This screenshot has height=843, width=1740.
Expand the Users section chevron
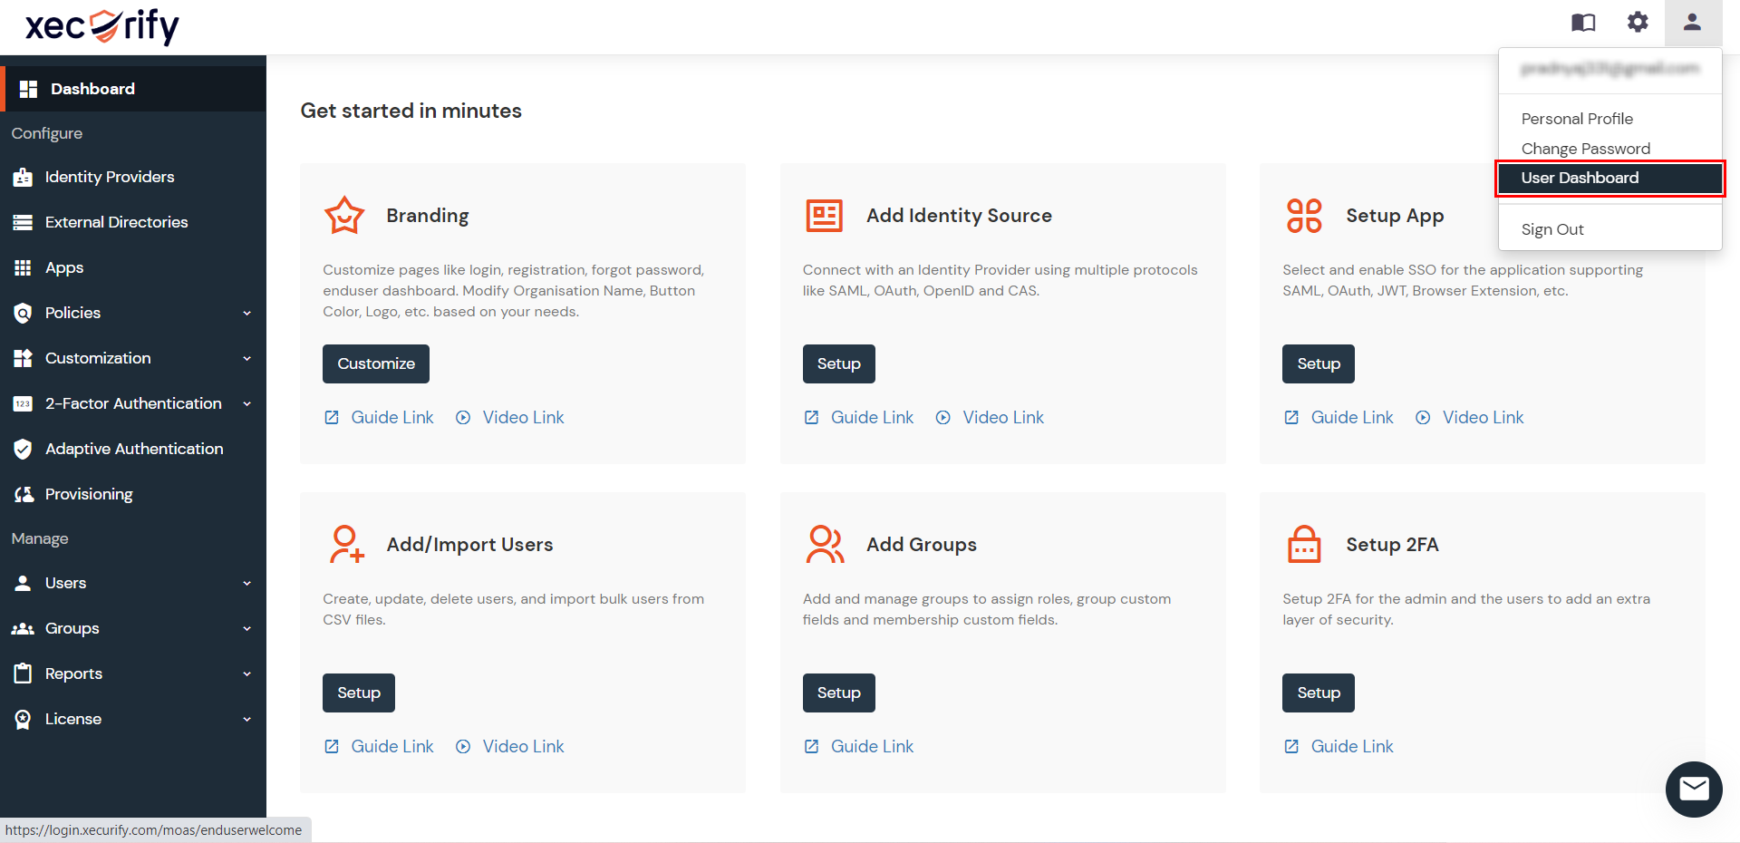pyautogui.click(x=246, y=584)
